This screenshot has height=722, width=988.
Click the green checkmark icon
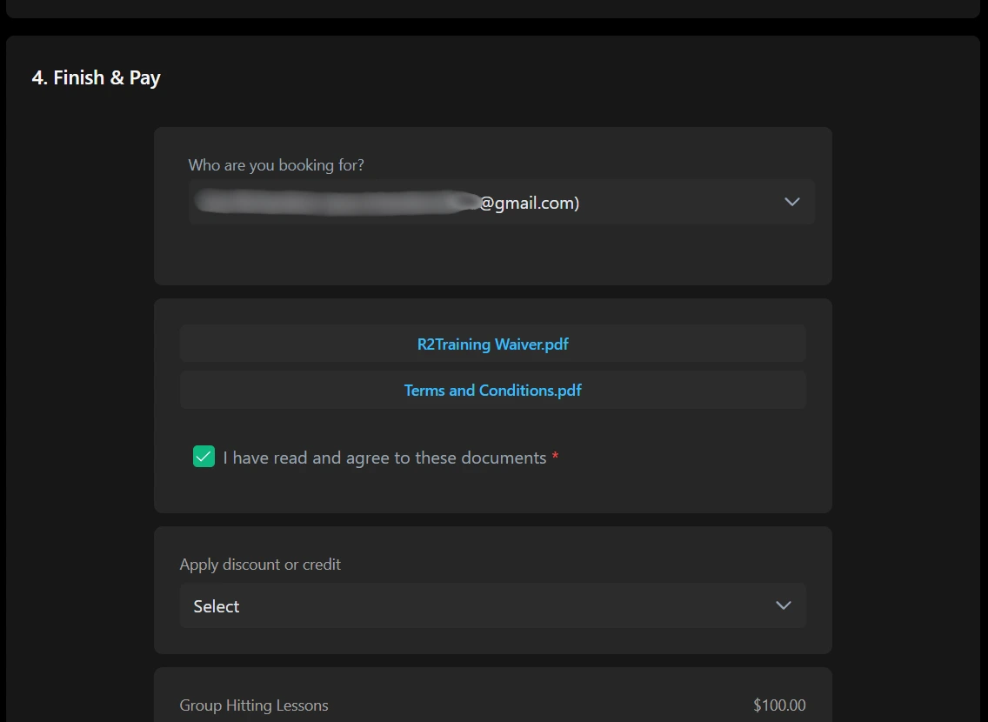coord(204,457)
